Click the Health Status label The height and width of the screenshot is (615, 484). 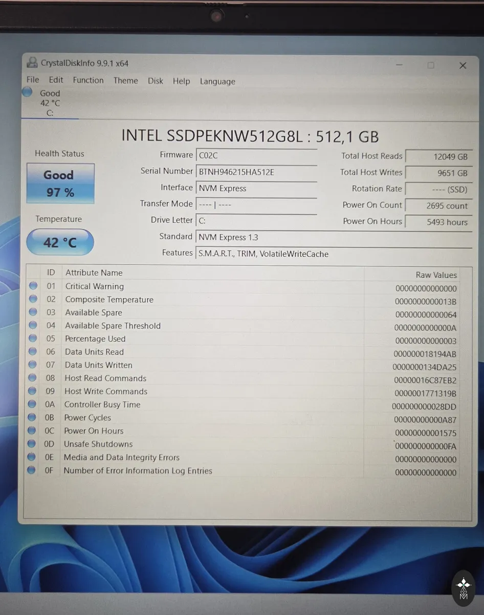point(59,153)
